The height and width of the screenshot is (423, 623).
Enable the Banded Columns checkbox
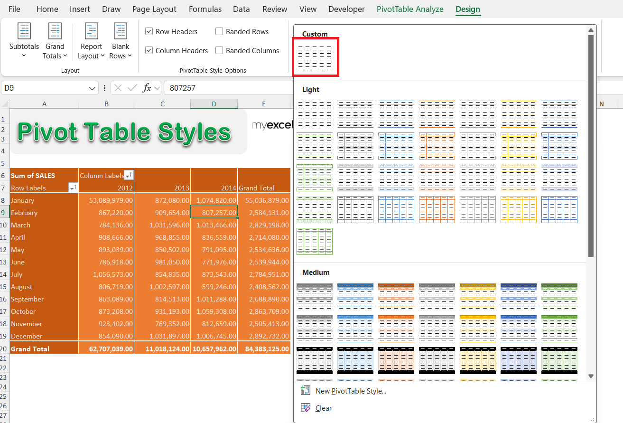point(219,51)
